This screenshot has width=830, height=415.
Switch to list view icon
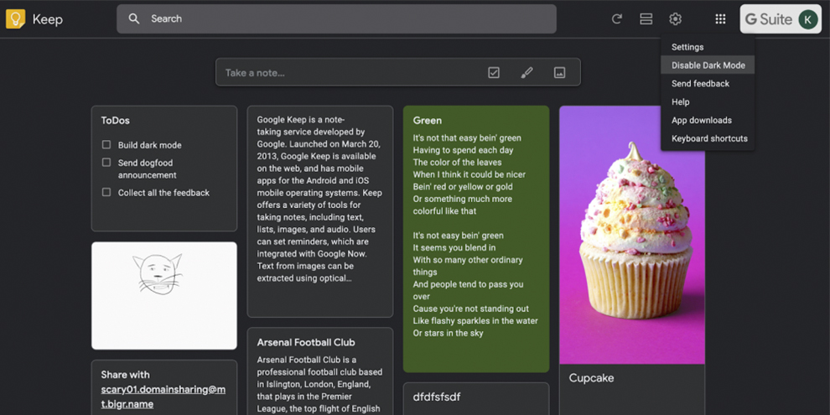pyautogui.click(x=646, y=19)
